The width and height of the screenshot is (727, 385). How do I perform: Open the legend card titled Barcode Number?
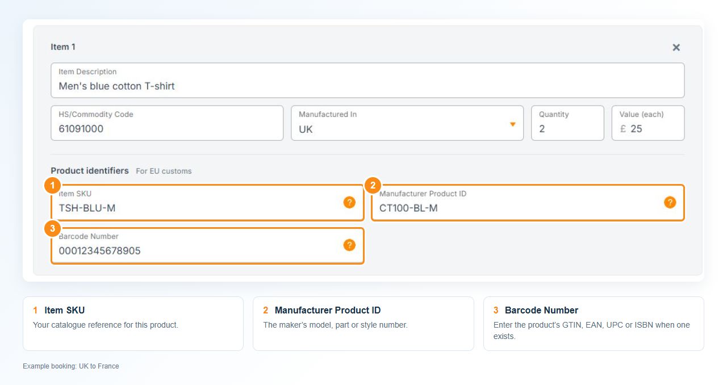click(x=594, y=324)
